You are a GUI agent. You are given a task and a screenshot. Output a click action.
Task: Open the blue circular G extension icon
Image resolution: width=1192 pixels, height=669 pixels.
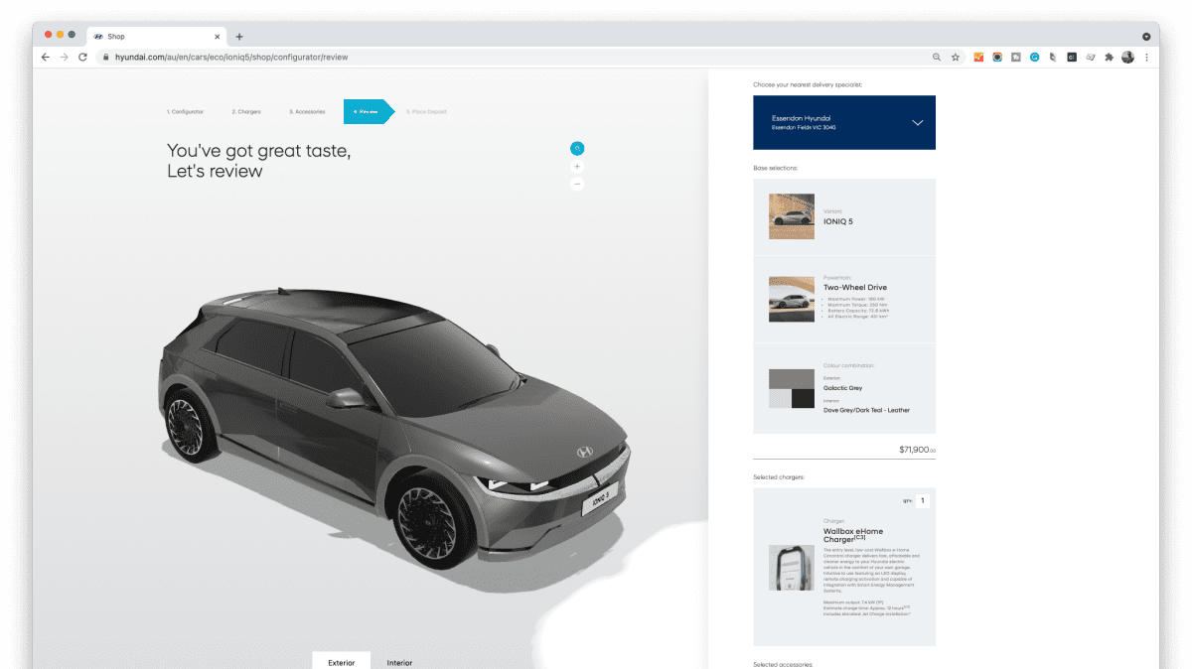[1035, 58]
